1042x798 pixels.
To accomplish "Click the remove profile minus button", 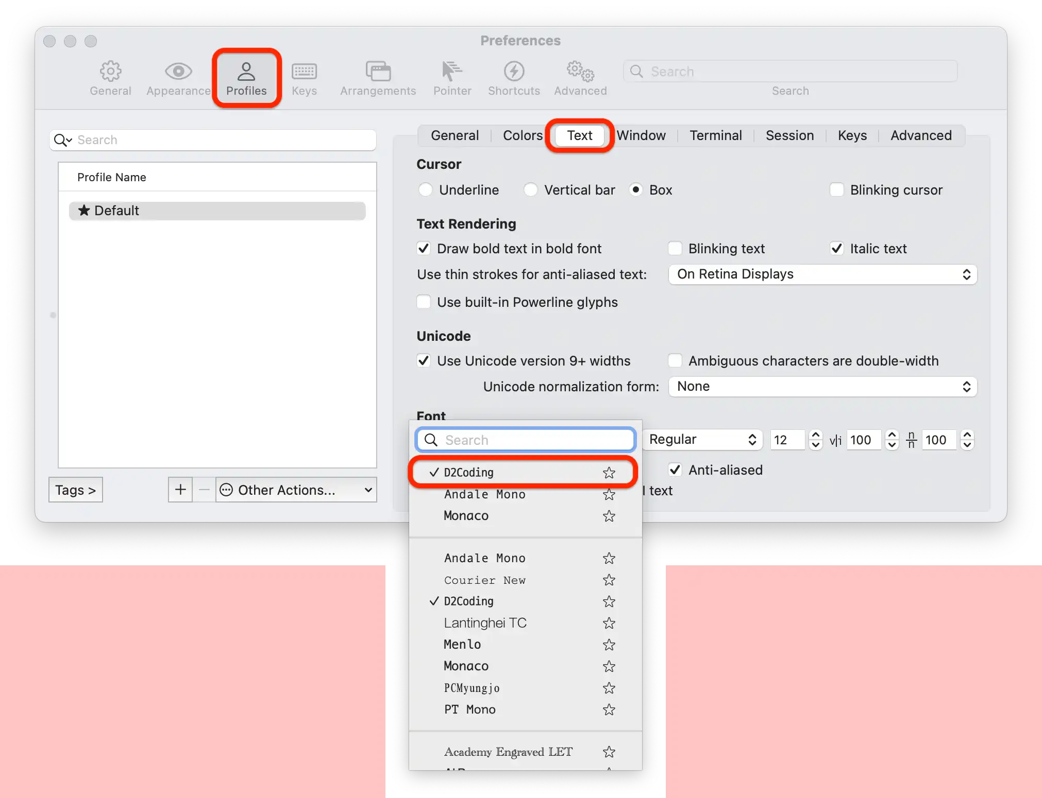I will pos(204,490).
